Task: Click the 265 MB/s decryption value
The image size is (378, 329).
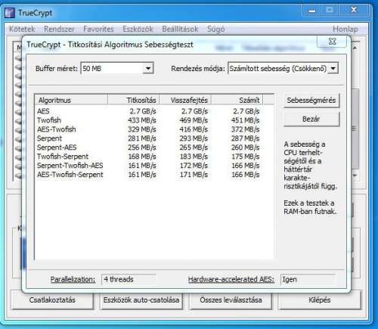Action: pyautogui.click(x=194, y=147)
